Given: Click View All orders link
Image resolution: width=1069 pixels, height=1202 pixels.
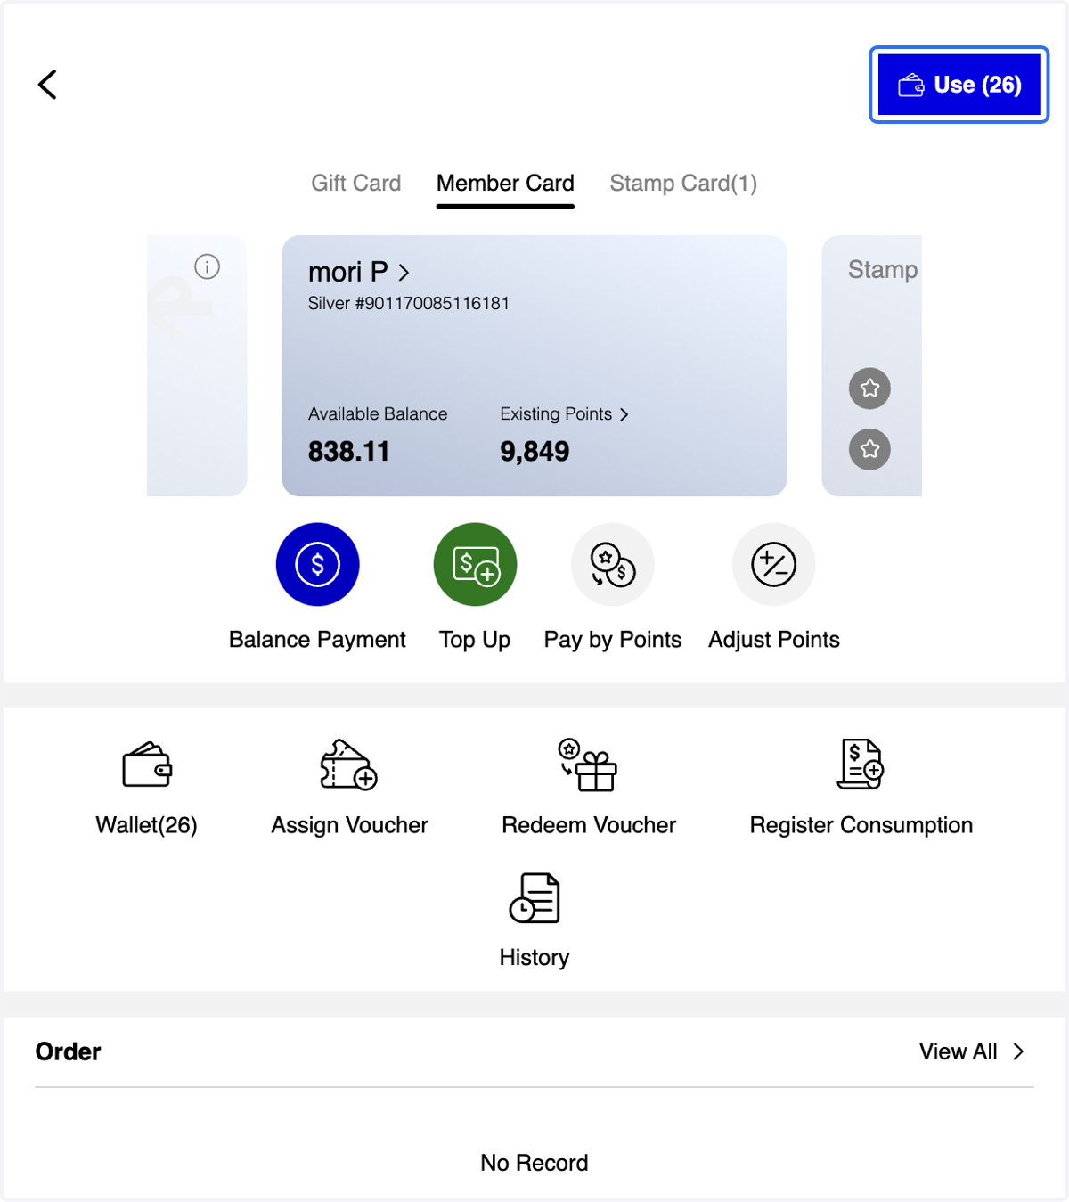Looking at the screenshot, I should click(x=972, y=1051).
